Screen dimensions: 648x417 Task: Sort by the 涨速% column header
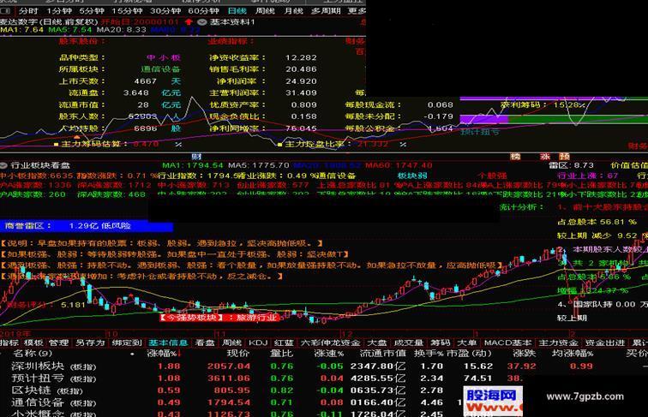(x=329, y=354)
